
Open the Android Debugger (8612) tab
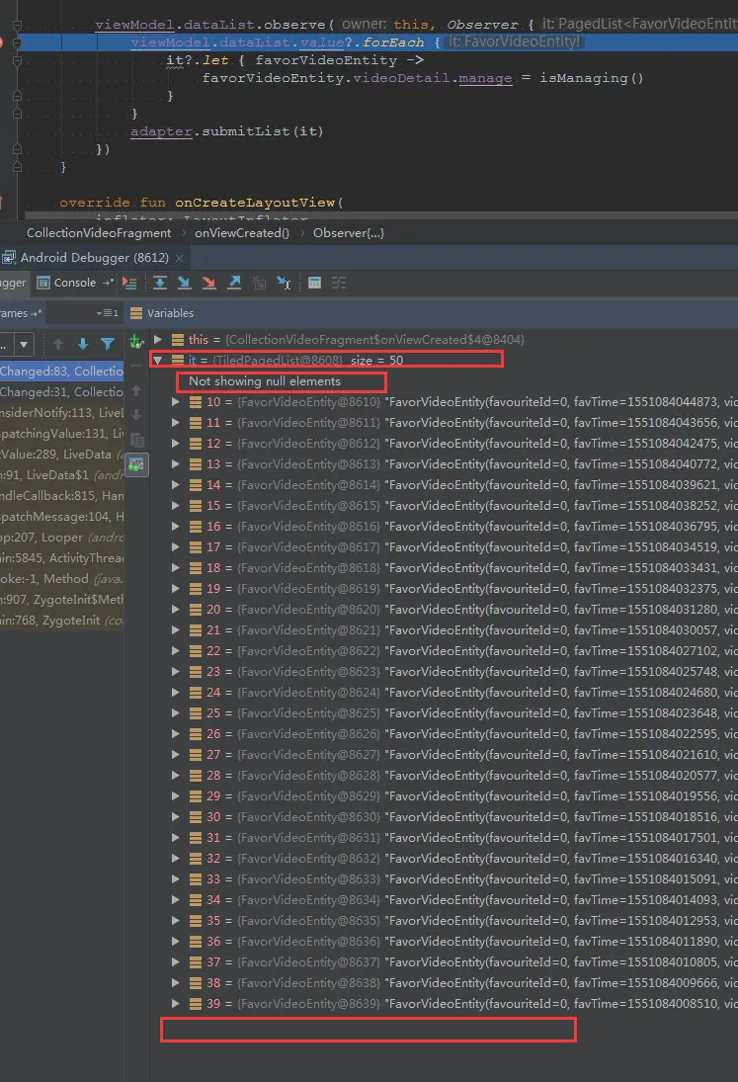coord(95,257)
